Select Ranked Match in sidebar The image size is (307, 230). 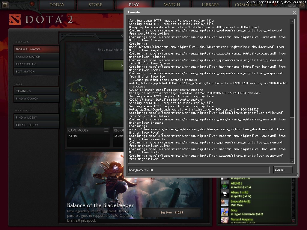36,57
